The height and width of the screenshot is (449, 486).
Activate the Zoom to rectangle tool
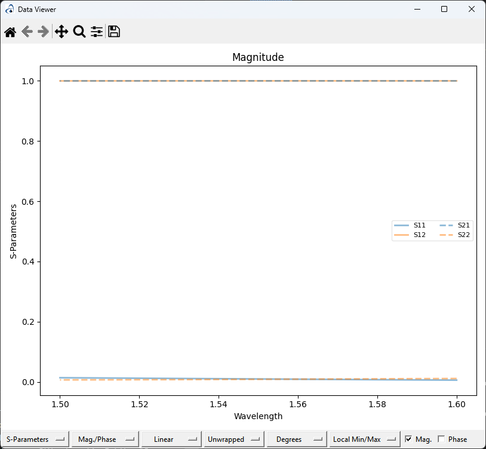[79, 32]
